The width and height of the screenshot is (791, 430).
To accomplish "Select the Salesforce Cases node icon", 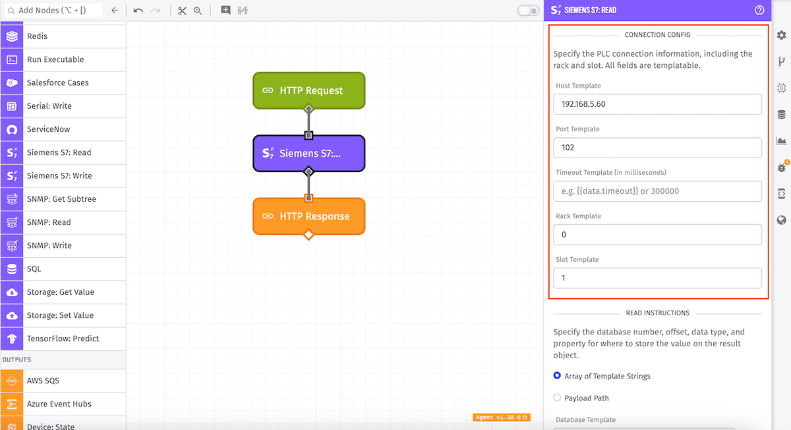I will click(12, 82).
